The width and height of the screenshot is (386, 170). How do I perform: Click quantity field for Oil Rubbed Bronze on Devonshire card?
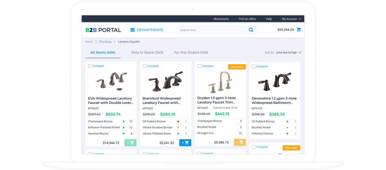tap(294, 121)
